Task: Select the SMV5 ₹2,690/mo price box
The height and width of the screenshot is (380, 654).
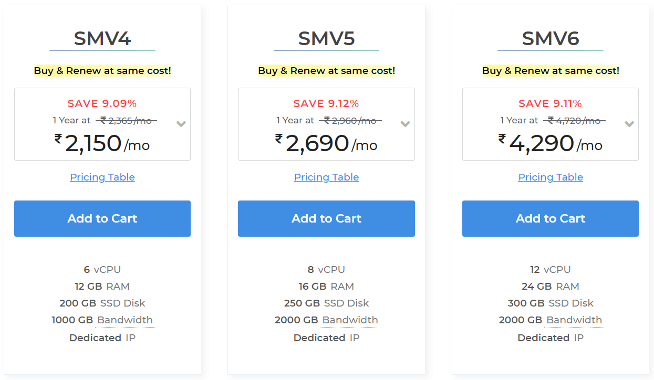Action: point(326,124)
